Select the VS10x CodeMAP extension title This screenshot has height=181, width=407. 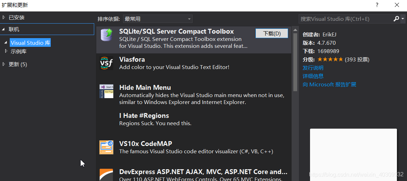[x=146, y=144]
